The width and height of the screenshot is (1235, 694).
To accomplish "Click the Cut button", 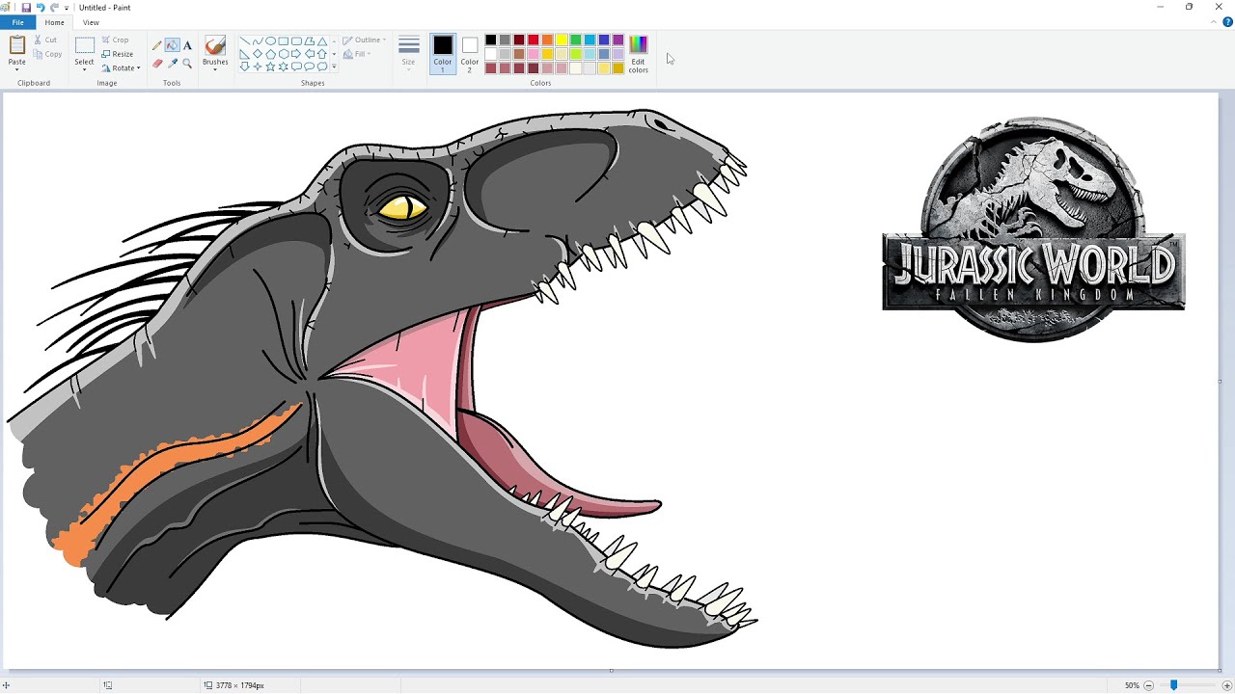I will click(45, 40).
